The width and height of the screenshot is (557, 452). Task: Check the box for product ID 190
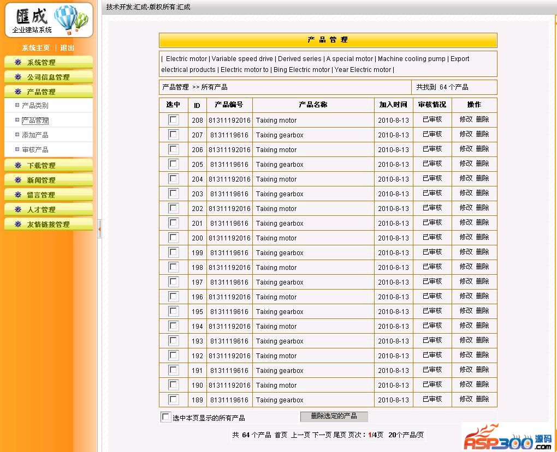point(173,385)
